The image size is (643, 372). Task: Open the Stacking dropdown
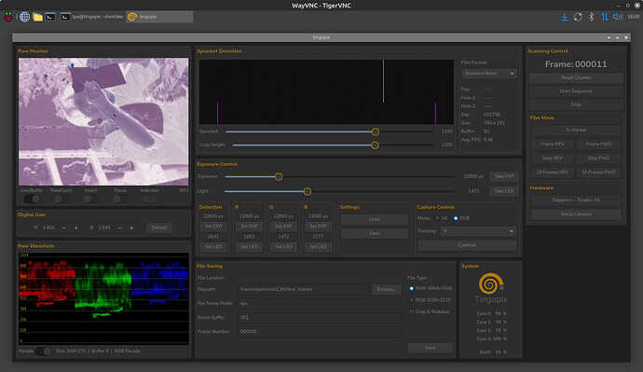coord(478,231)
